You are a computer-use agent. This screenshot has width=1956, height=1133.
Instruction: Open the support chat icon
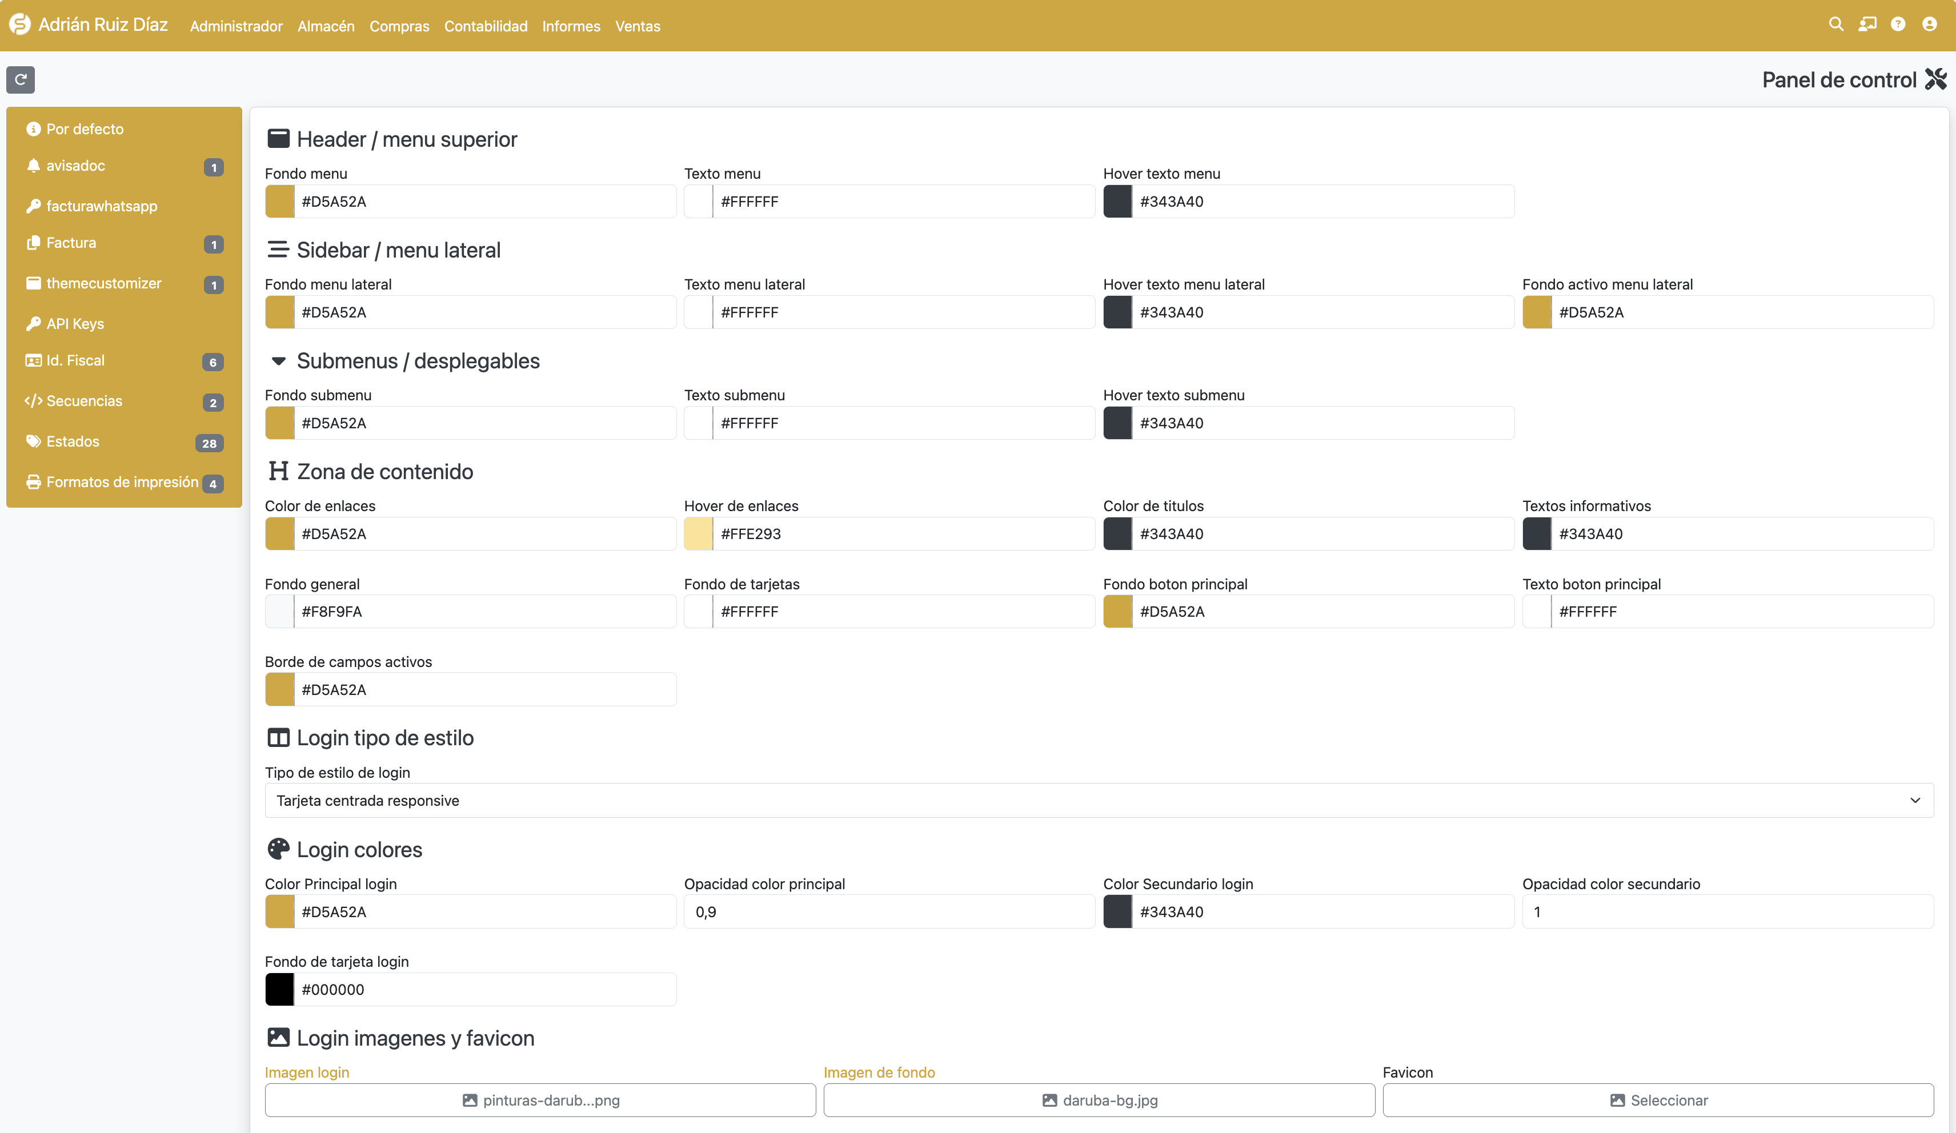(x=1867, y=25)
